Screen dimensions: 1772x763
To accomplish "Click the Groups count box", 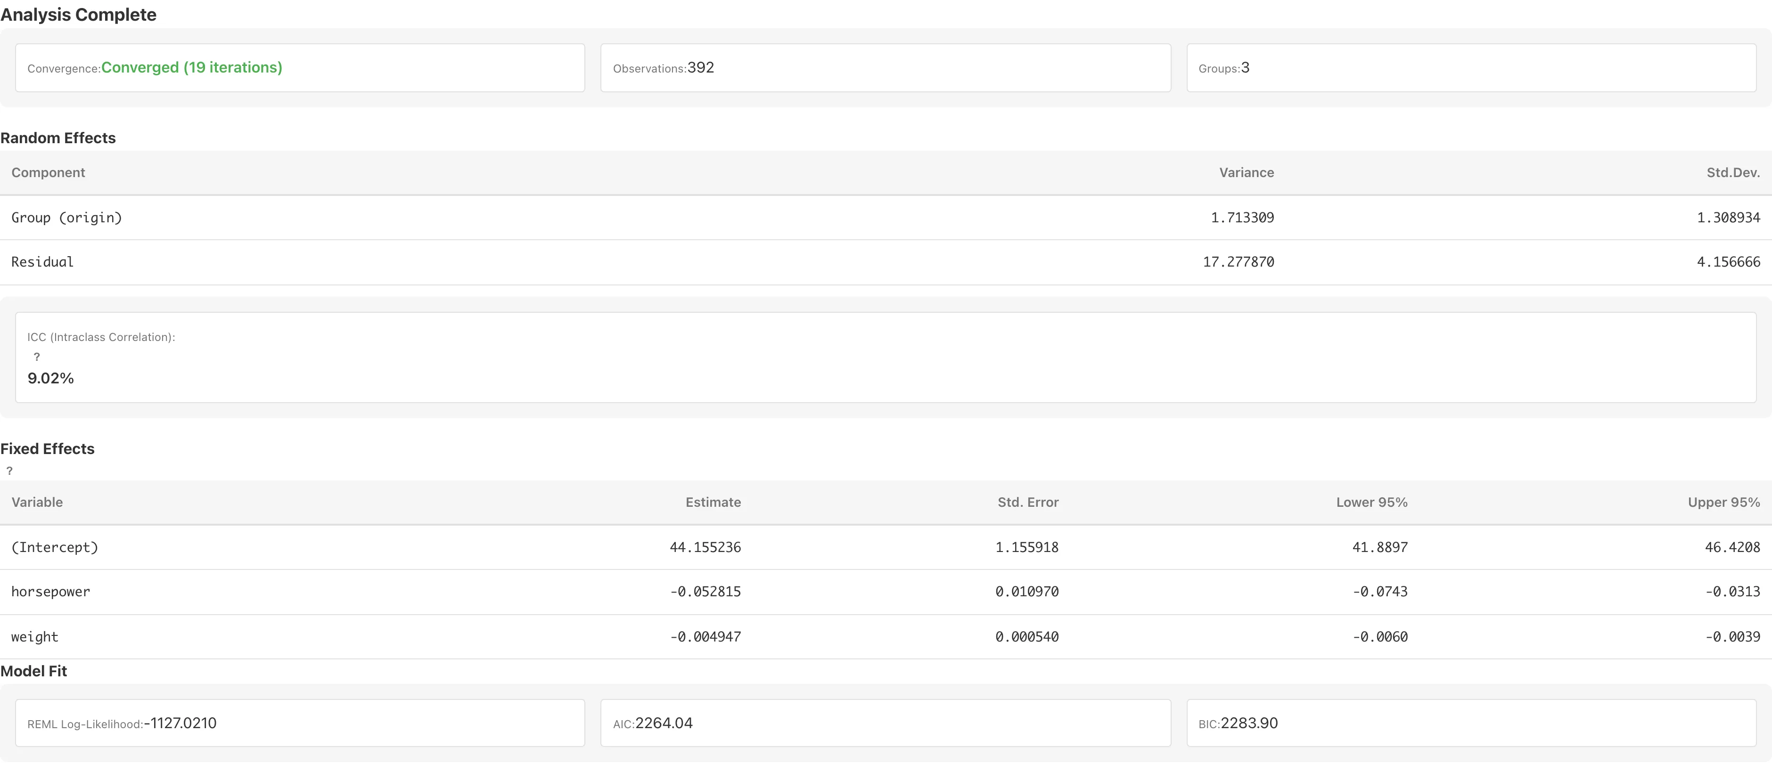I will pos(1471,68).
